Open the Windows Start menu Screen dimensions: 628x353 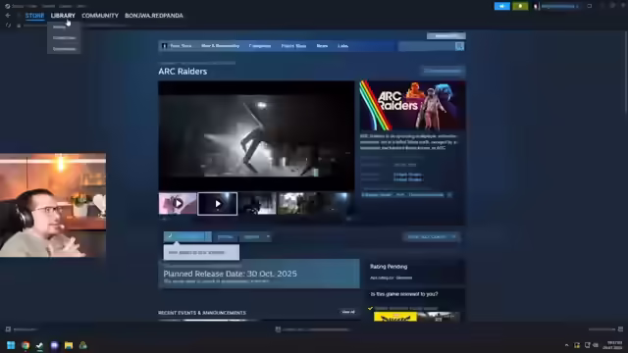pos(11,345)
